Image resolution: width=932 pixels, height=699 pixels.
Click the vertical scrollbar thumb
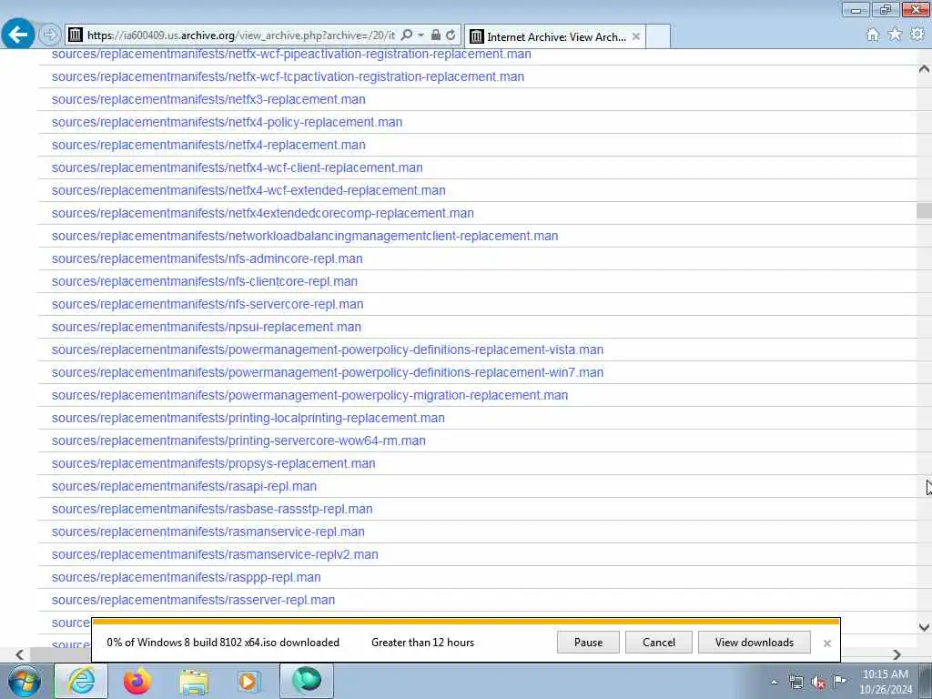tap(924, 210)
